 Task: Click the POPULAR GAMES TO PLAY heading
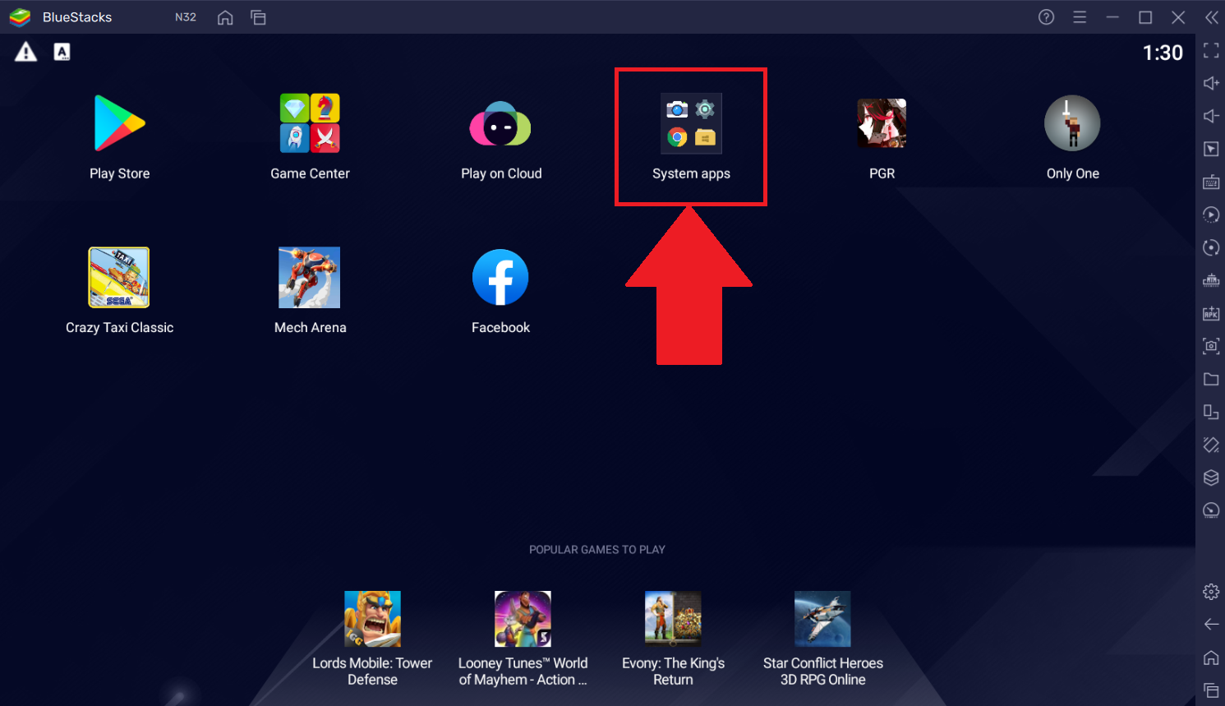[x=597, y=550]
